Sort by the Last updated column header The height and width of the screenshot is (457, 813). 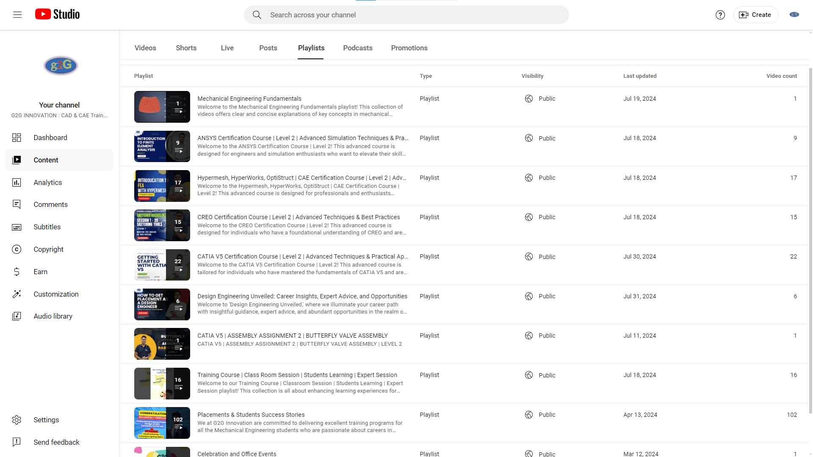(640, 76)
